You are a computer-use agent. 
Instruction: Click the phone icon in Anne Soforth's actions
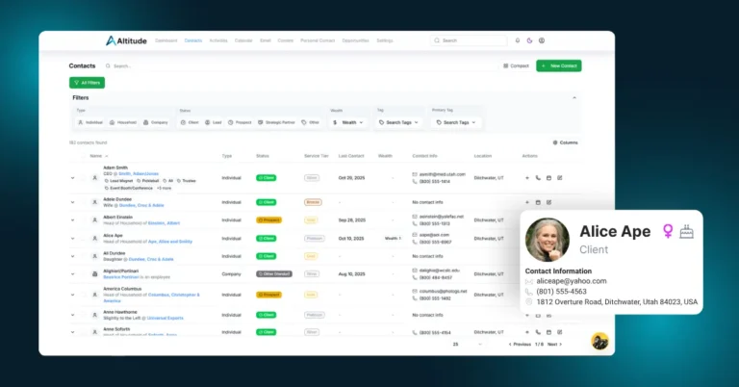click(x=538, y=332)
